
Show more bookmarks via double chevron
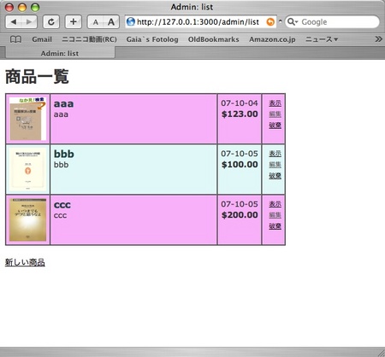coord(378,39)
